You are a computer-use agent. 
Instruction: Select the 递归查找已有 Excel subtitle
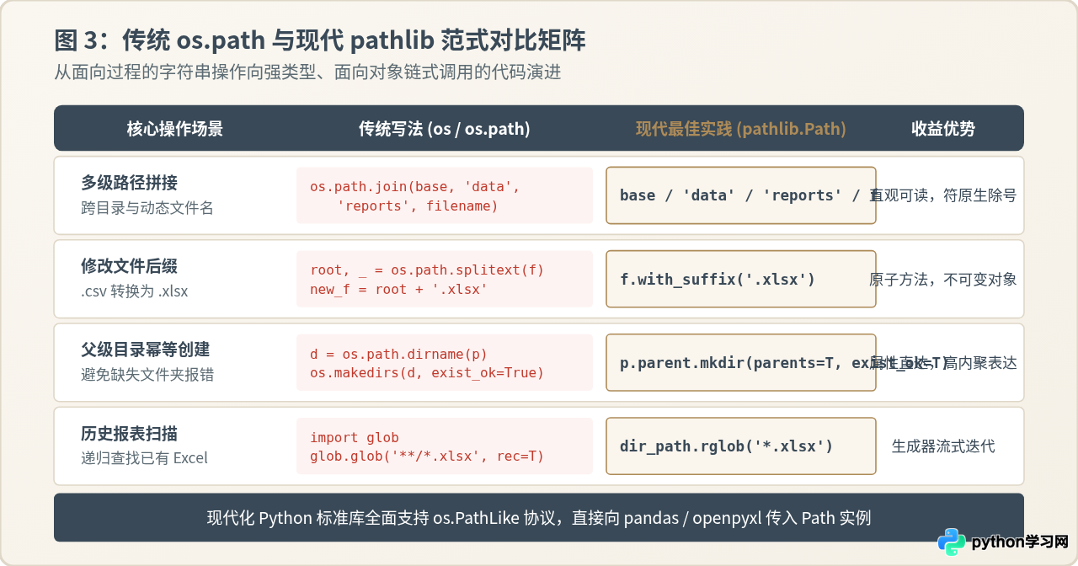tap(144, 458)
